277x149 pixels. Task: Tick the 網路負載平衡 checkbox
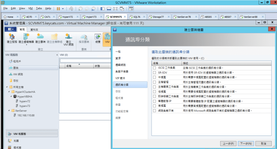tap(154, 110)
